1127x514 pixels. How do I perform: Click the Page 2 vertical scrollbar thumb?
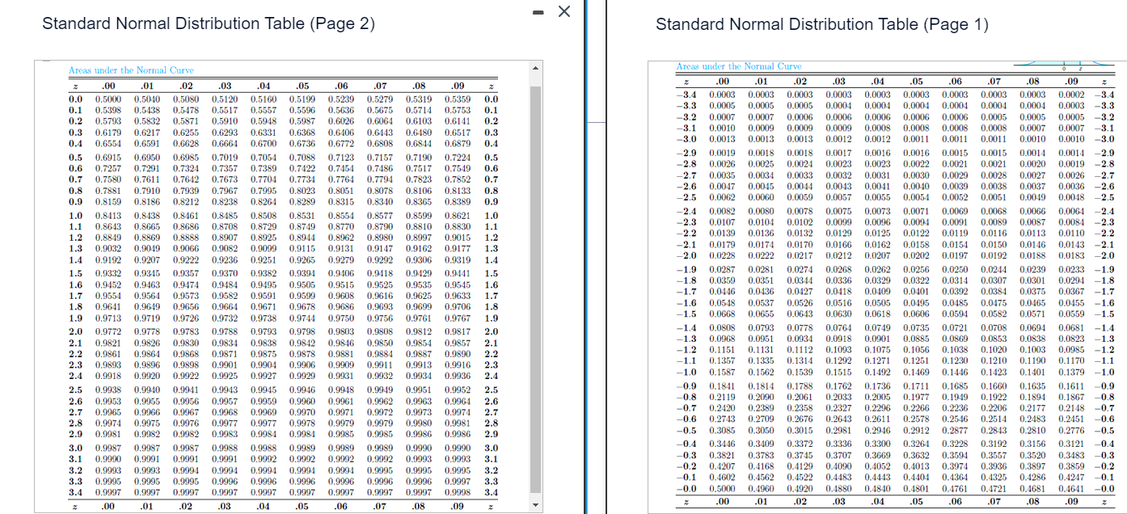pos(534,289)
